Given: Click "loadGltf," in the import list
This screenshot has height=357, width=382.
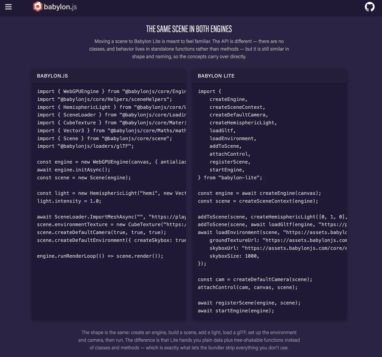Looking at the screenshot, I should (223, 131).
